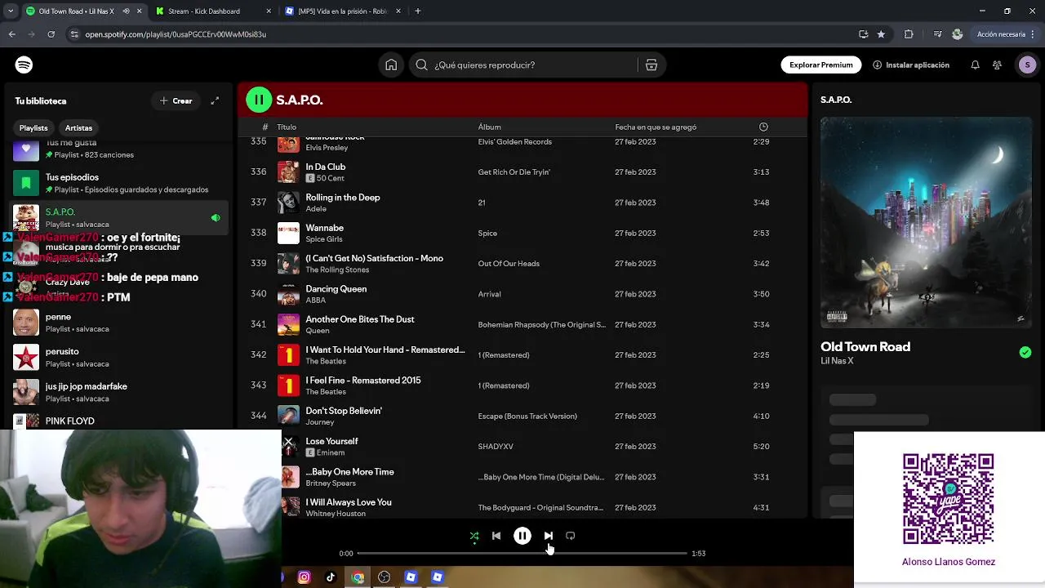1045x588 pixels.
Task: Open the Spotify logo home link
Action: pyautogui.click(x=24, y=65)
